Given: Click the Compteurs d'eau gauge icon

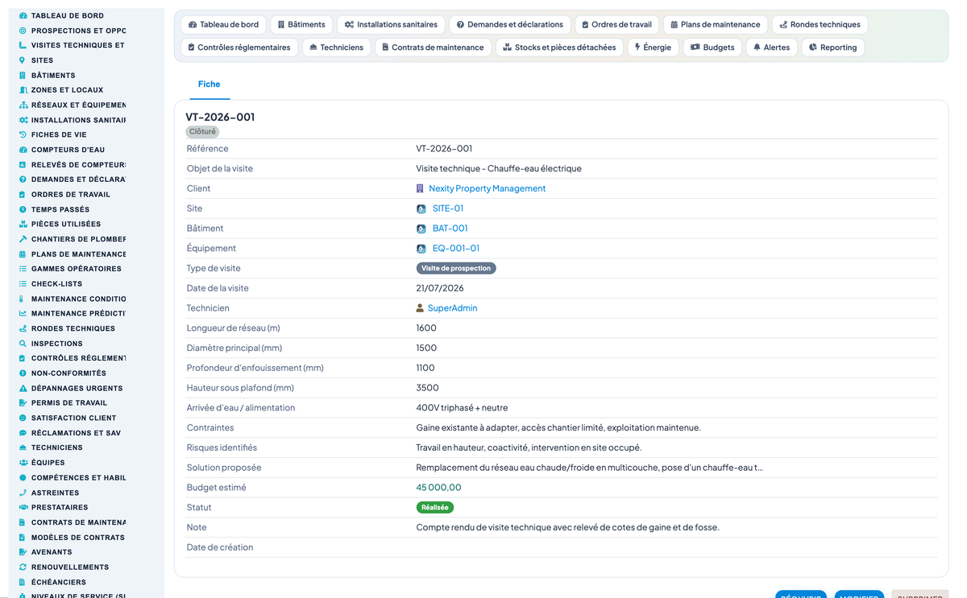Looking at the screenshot, I should click(x=23, y=150).
